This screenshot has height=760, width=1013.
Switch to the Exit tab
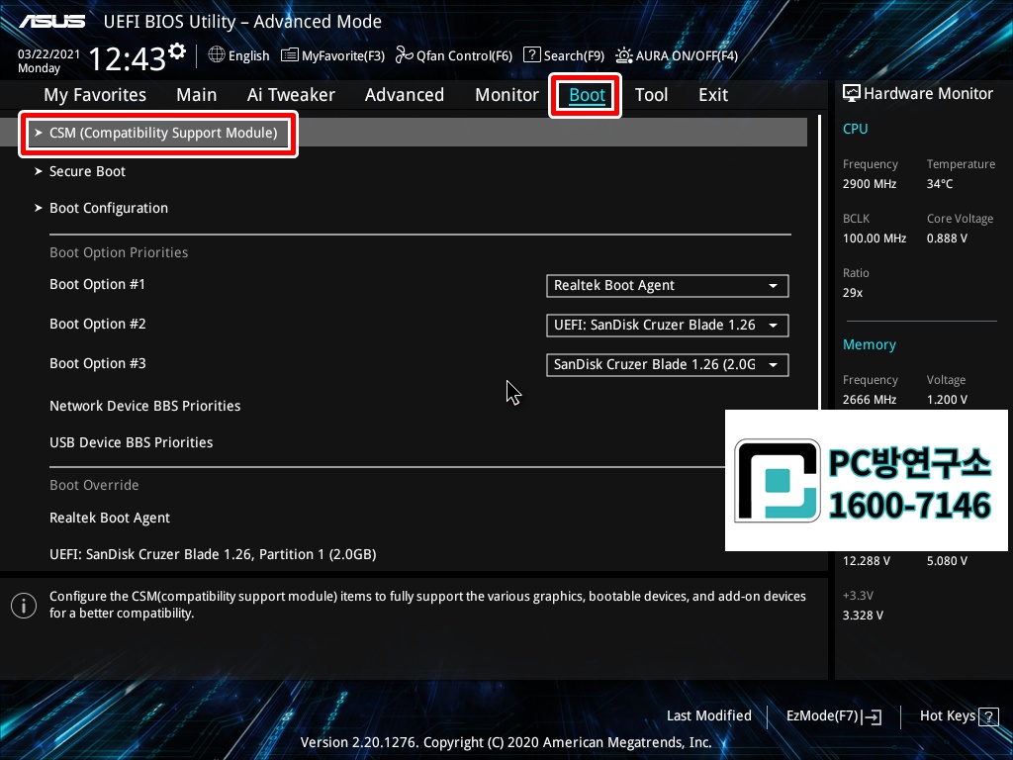[713, 95]
